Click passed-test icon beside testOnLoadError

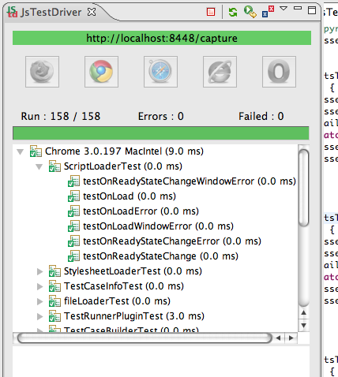73,211
